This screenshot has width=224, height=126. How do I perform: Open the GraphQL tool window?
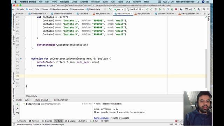47,121
